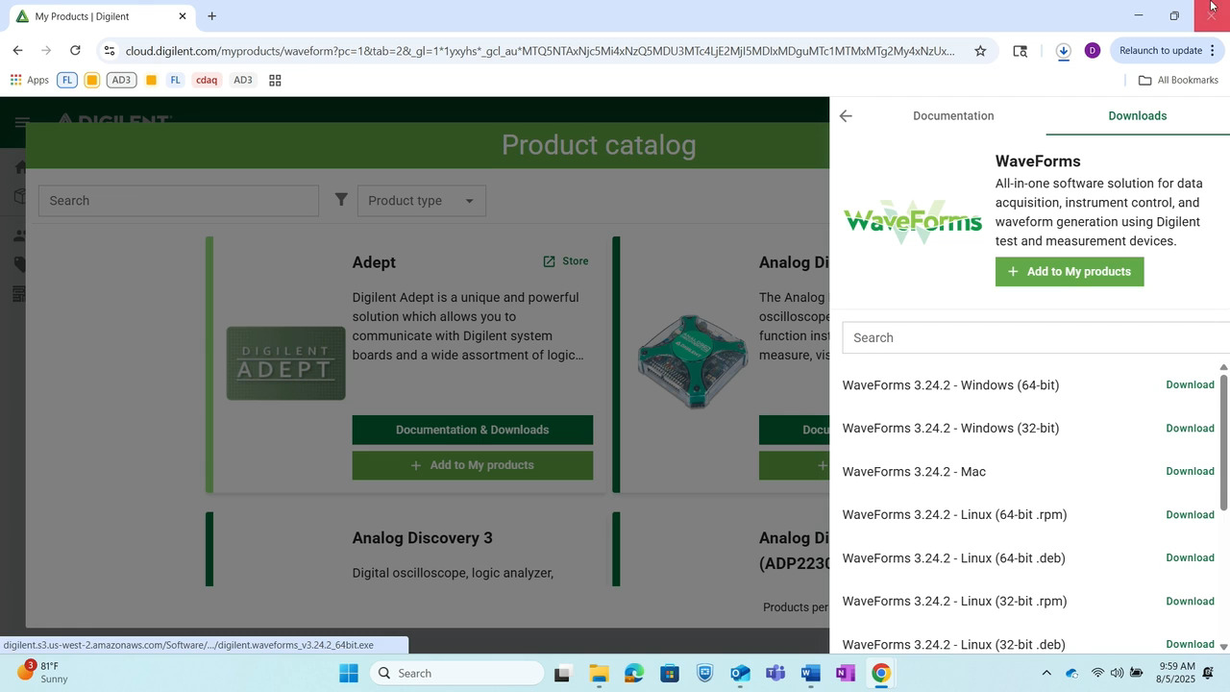Screen dimensions: 1230x692
Task: Download WaveForms Windows 32-bit
Action: (x=1190, y=429)
